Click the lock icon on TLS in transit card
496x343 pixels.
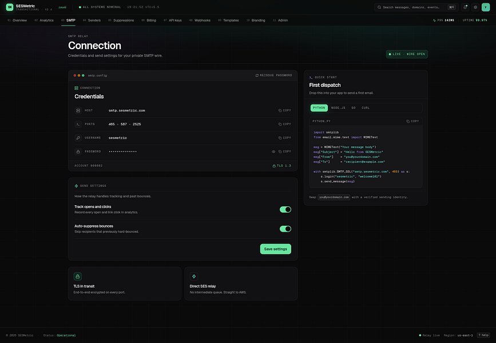(77, 276)
